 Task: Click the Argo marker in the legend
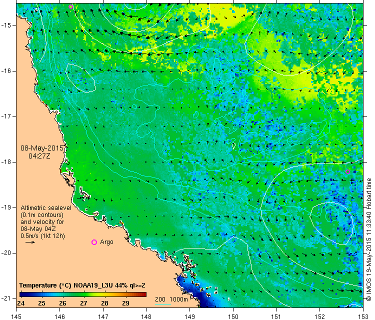tap(94, 242)
